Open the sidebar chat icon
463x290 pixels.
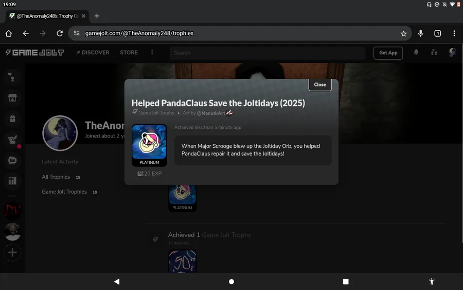[12, 77]
